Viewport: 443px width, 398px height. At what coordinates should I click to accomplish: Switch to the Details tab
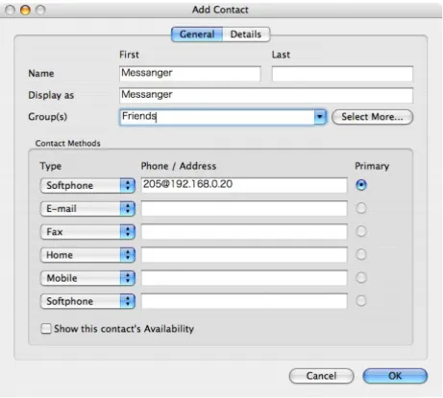pos(246,35)
